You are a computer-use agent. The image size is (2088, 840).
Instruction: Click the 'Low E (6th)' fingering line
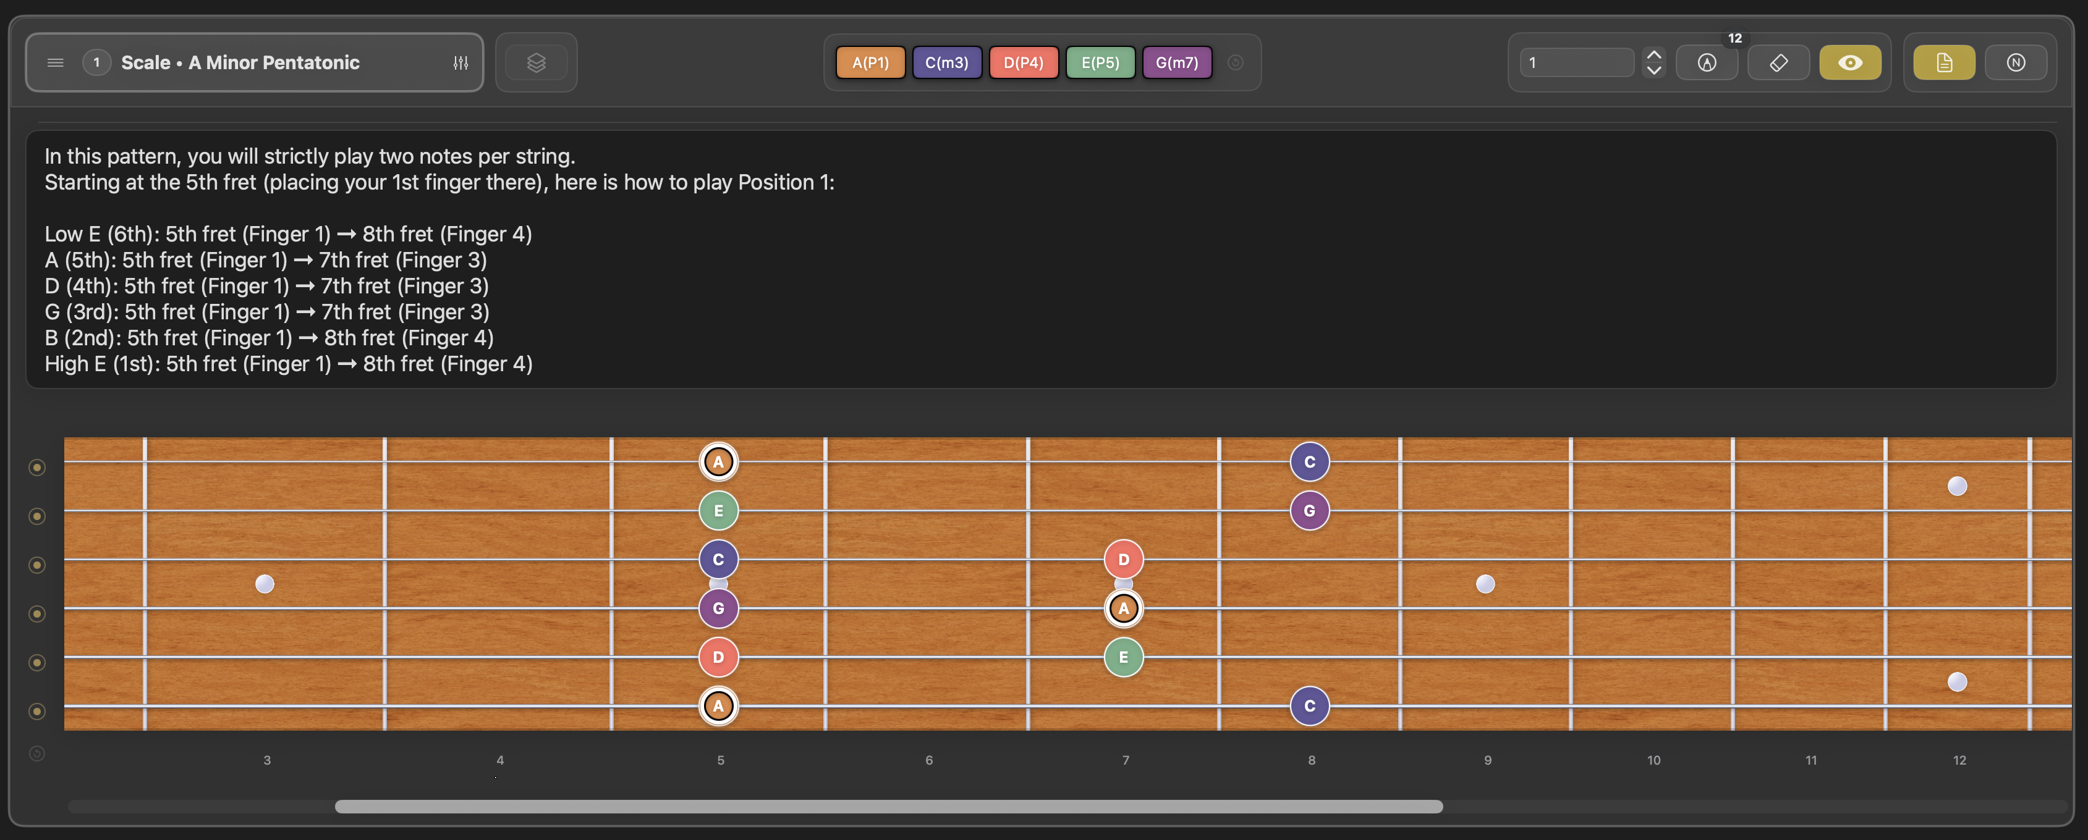click(x=289, y=234)
